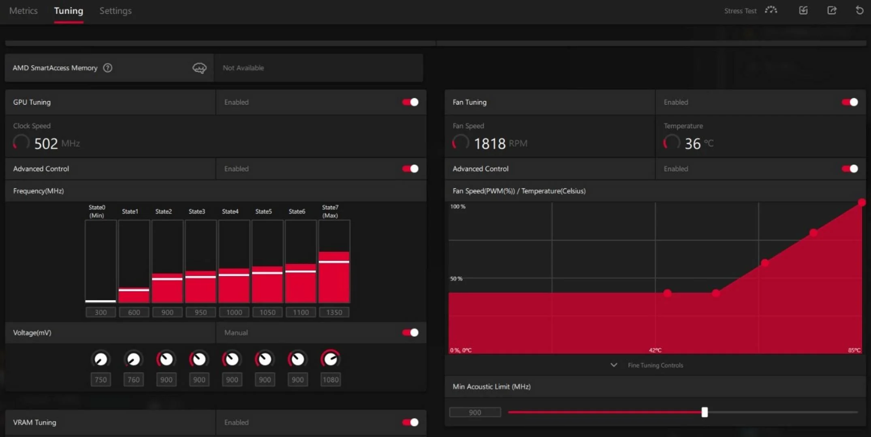Click the Clock Speed gauge icon

click(x=21, y=142)
